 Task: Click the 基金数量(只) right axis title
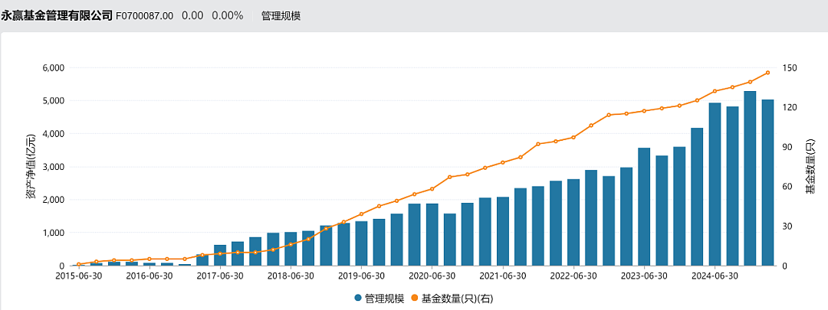pos(810,166)
